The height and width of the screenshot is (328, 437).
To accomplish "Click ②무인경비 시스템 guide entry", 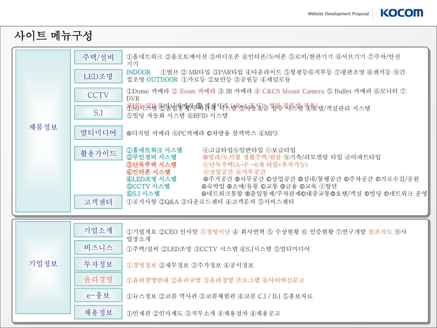I will 151,157.
